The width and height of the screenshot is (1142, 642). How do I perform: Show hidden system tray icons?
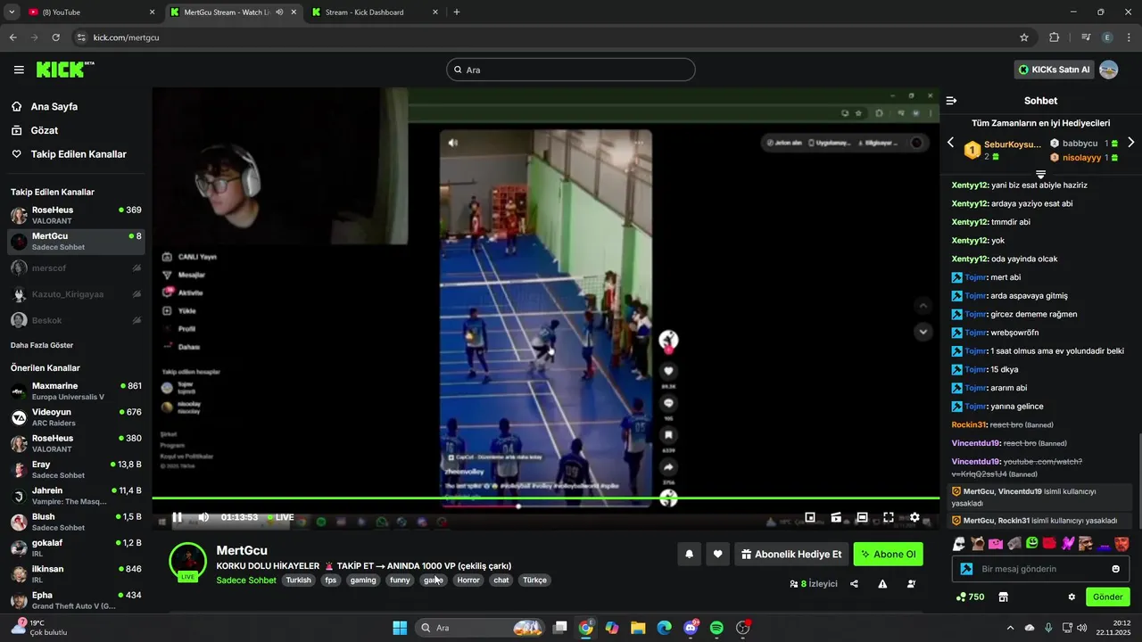coord(1010,628)
